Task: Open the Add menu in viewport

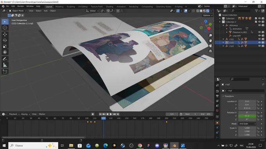Action: [x=46, y=11]
